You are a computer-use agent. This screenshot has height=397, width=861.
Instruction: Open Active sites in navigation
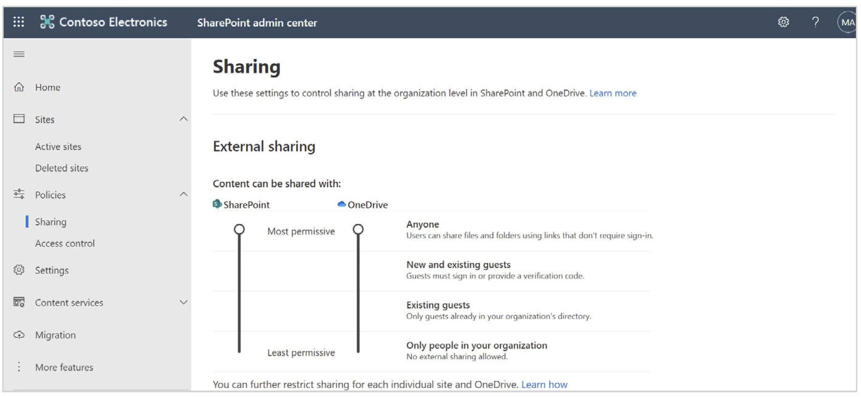point(58,147)
